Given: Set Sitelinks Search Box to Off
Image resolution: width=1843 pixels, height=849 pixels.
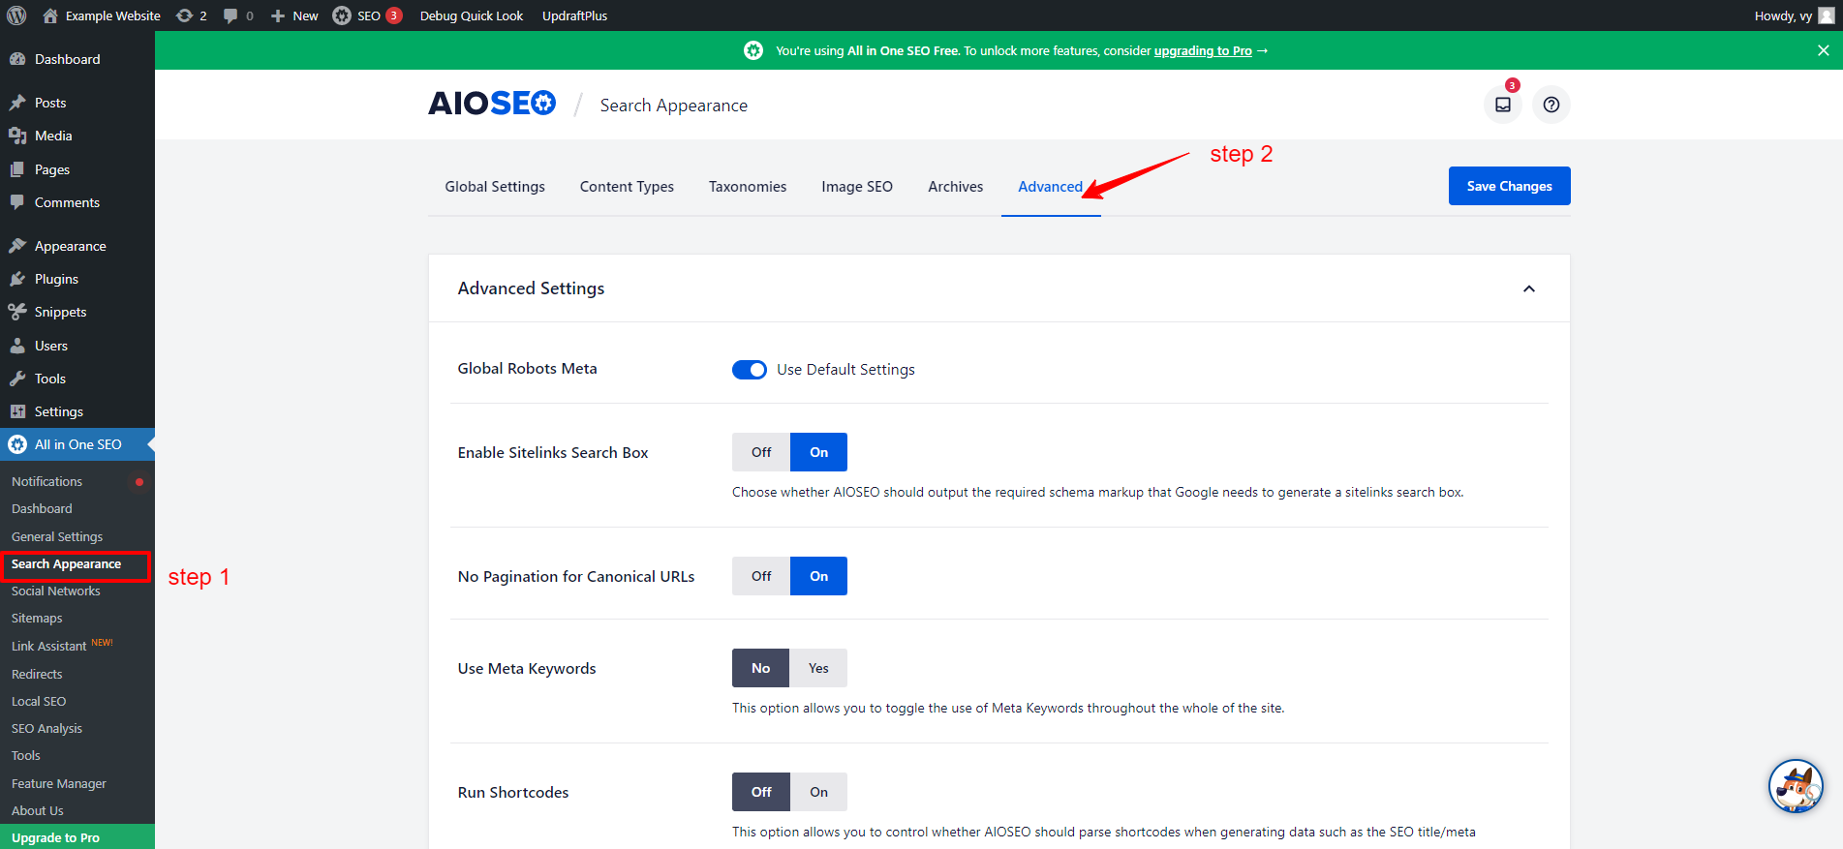Looking at the screenshot, I should (x=761, y=452).
